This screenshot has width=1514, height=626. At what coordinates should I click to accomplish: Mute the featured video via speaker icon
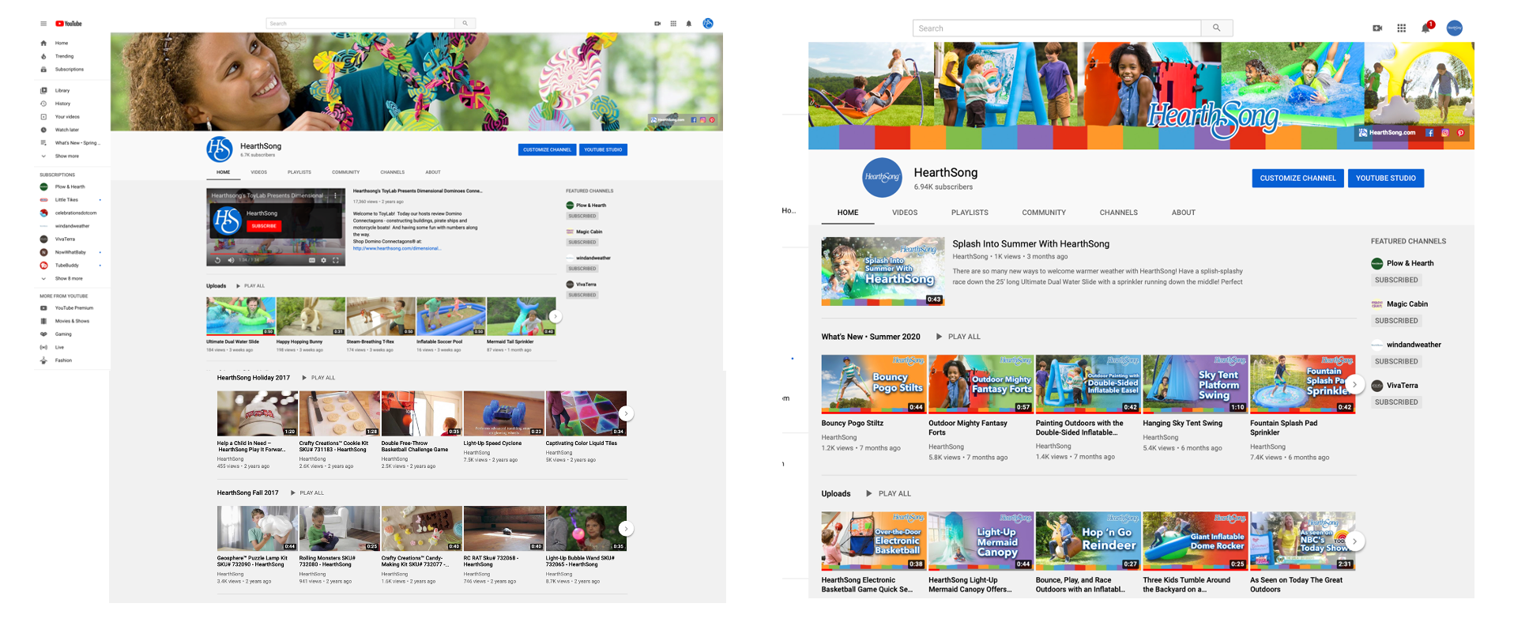231,260
